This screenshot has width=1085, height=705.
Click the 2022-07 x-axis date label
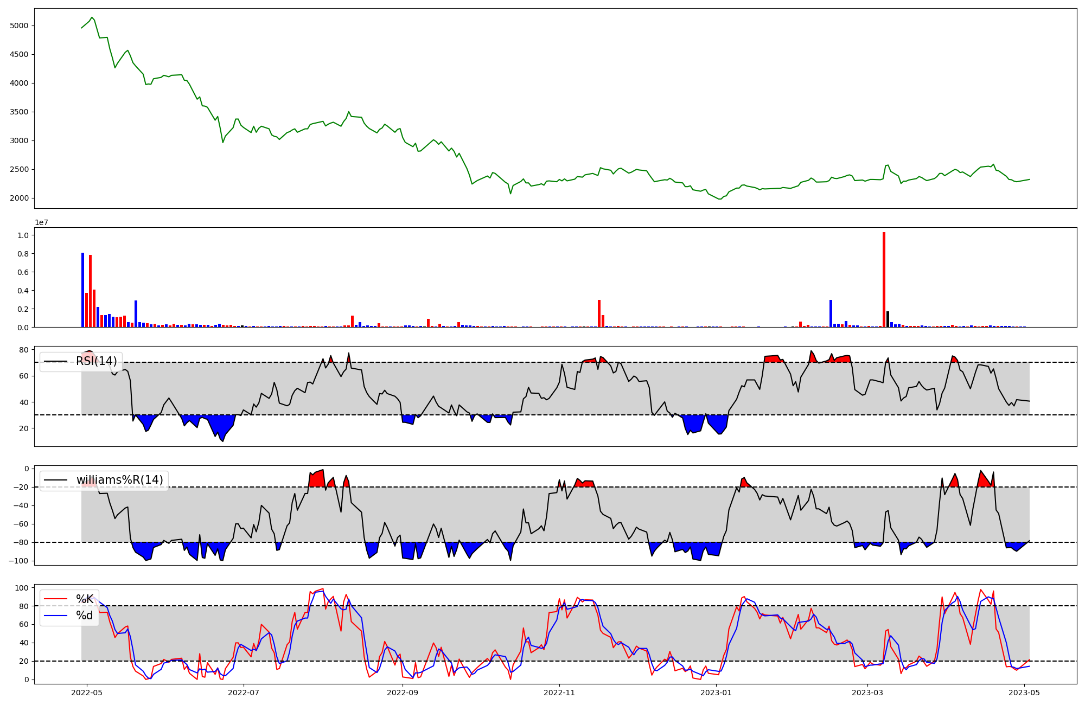[244, 693]
